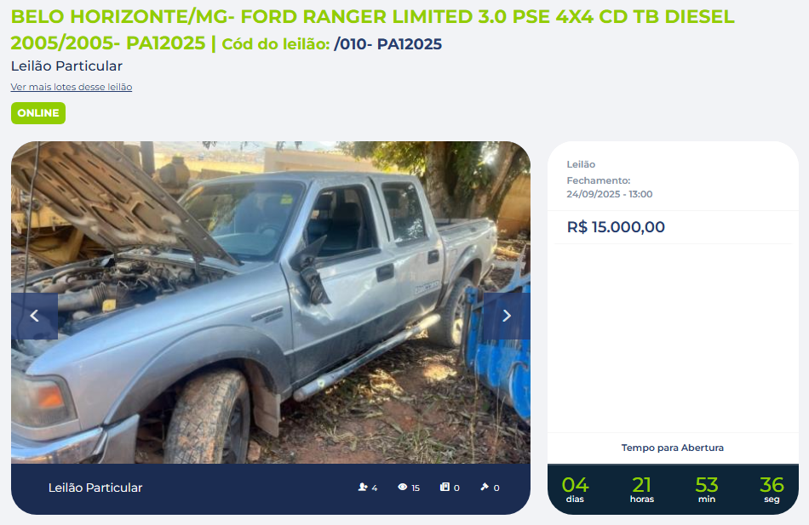This screenshot has height=525, width=809.
Task: Open 'Ver mais lotes desse leilão' link
Action: tap(72, 87)
